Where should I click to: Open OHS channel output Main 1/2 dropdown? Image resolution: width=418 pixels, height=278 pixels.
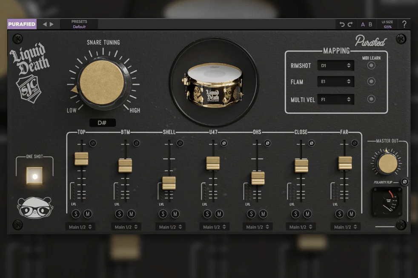258,227
